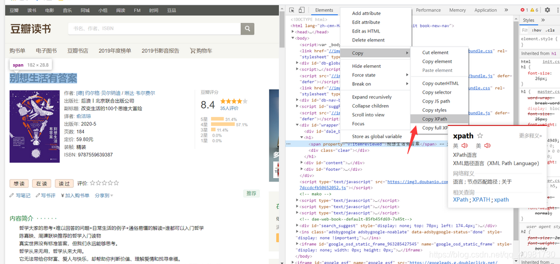Show more DevTools tabs chevron
Screen dimensions: 560x264
[x=506, y=10]
